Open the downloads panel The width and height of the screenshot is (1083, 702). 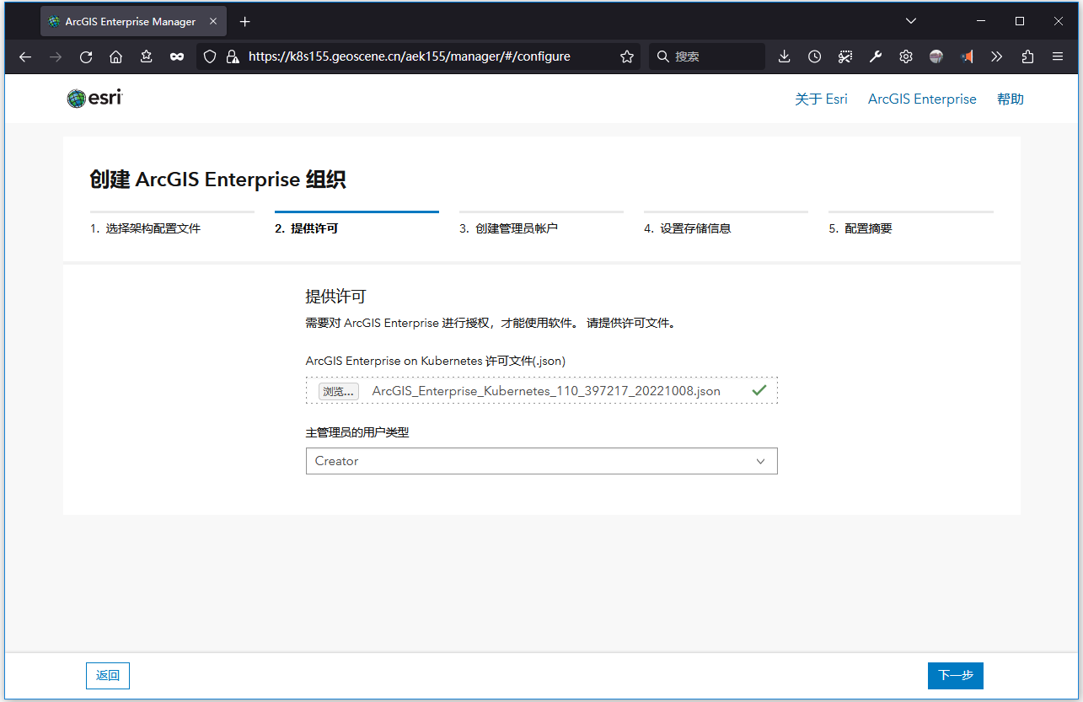(x=784, y=56)
